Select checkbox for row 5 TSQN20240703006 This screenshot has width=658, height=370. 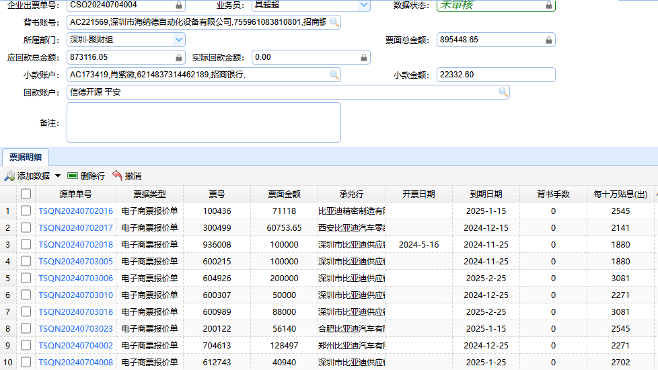[x=26, y=279]
